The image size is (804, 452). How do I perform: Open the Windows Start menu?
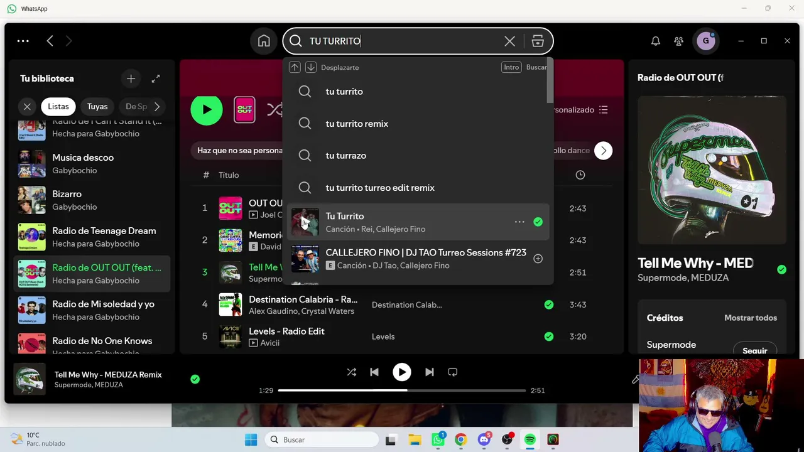pyautogui.click(x=251, y=439)
